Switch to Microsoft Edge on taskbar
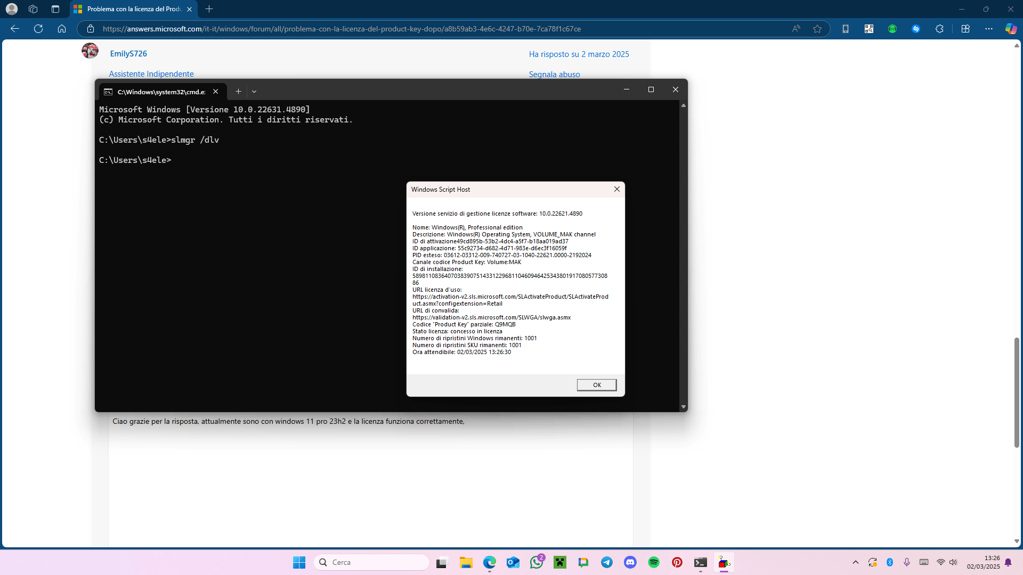This screenshot has width=1023, height=575. tap(490, 562)
